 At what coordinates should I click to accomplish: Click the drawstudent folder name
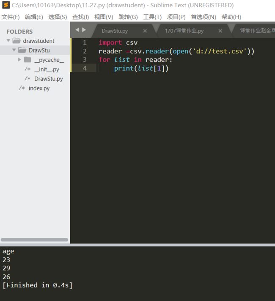(38, 41)
